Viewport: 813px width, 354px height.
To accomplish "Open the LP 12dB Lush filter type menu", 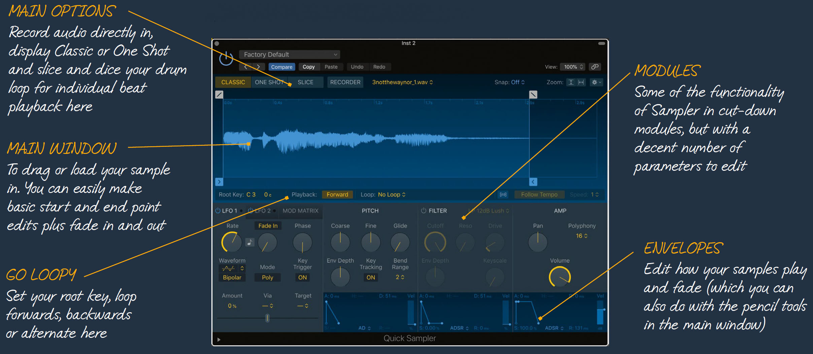I will pos(488,211).
